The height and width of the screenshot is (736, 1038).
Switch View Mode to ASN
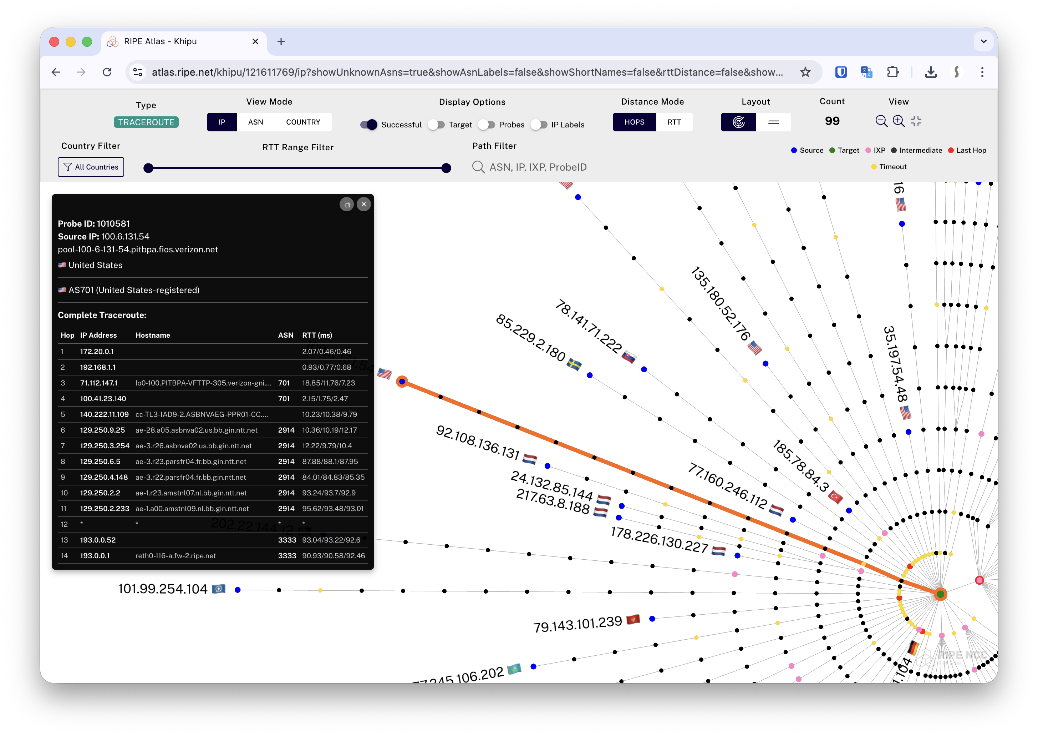pyautogui.click(x=256, y=122)
